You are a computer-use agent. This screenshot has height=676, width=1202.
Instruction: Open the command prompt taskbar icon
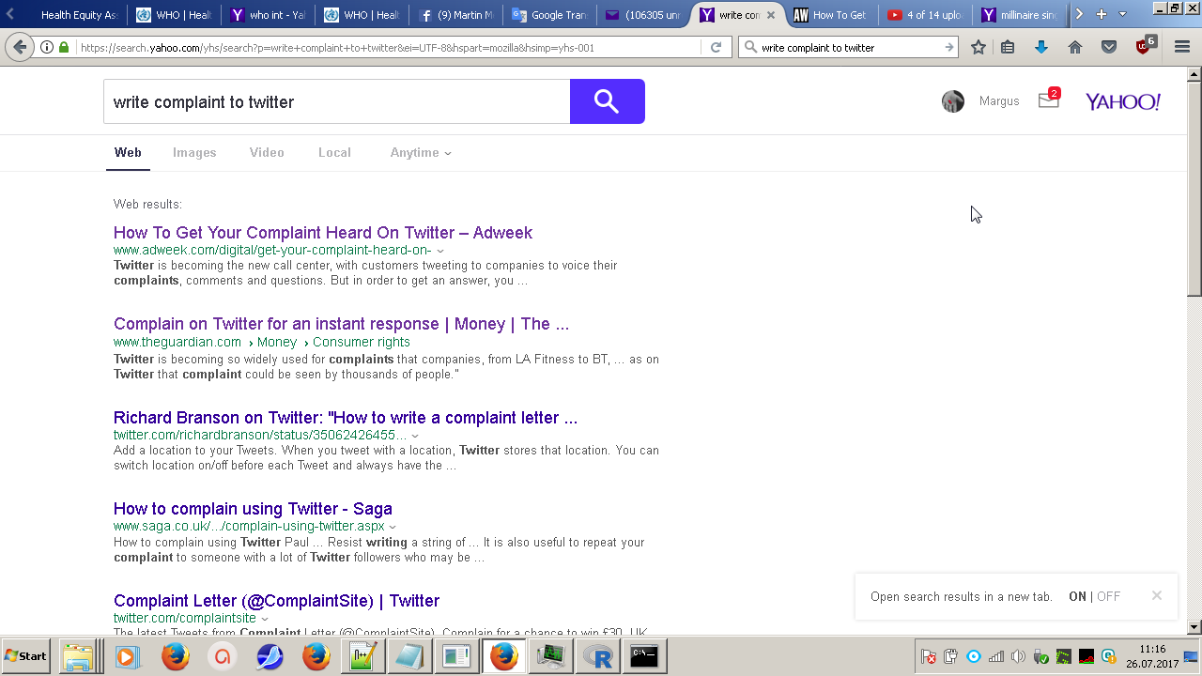[x=644, y=656]
